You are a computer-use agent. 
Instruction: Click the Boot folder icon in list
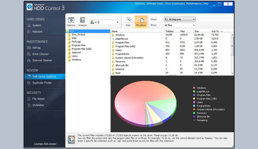[x=113, y=73]
